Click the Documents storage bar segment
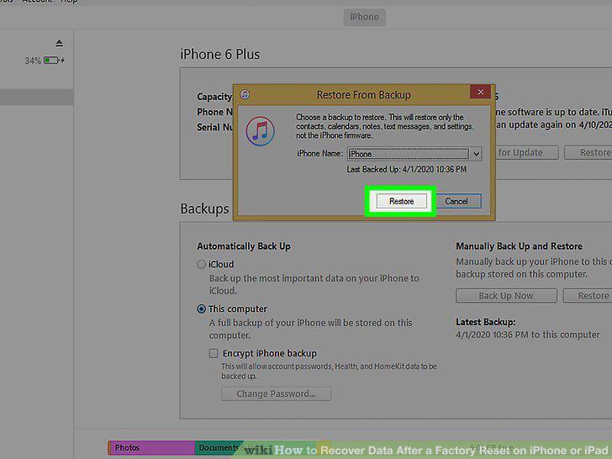Image resolution: width=612 pixels, height=459 pixels. (x=219, y=448)
